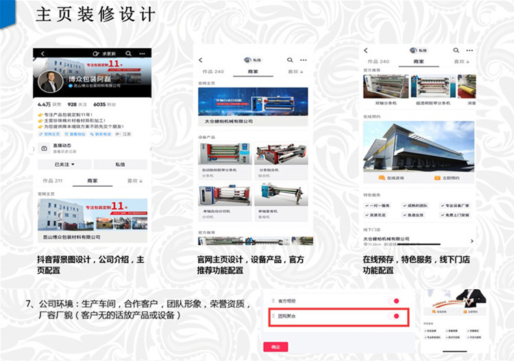514x361 pixels.
Task: Switch to 作品 240 tab in right phone
Action: click(378, 61)
